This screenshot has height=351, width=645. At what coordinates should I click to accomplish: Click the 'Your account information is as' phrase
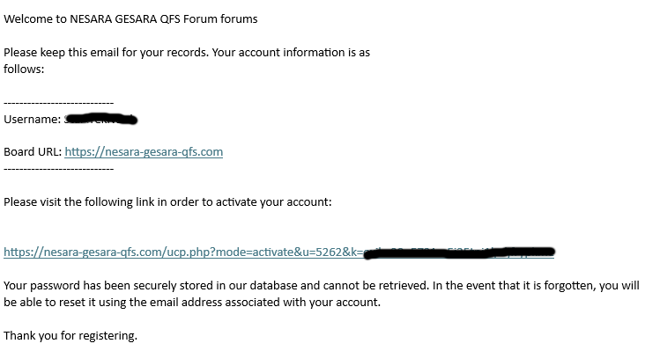click(x=291, y=53)
